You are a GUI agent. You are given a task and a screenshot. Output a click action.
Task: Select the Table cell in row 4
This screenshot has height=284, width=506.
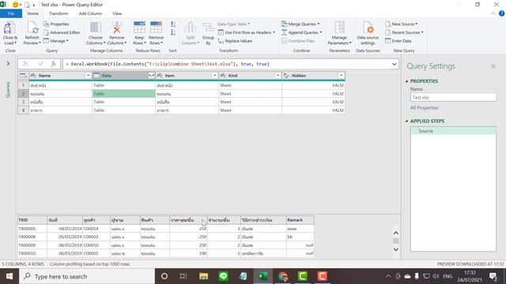coord(123,110)
